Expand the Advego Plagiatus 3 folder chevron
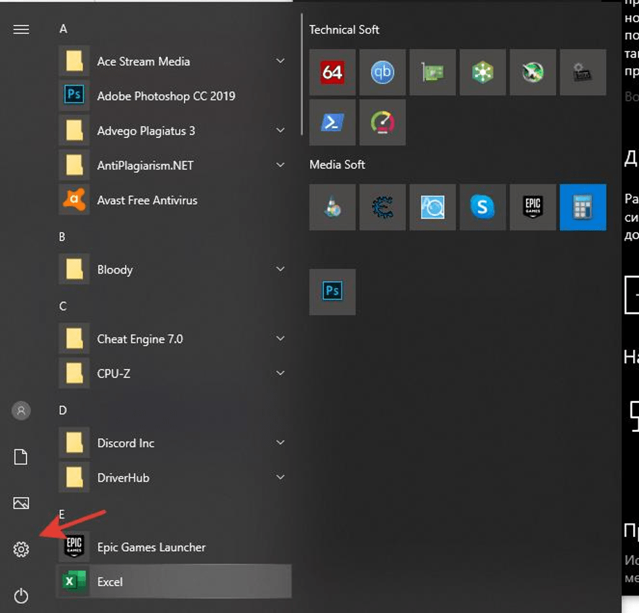639x613 pixels. point(280,131)
